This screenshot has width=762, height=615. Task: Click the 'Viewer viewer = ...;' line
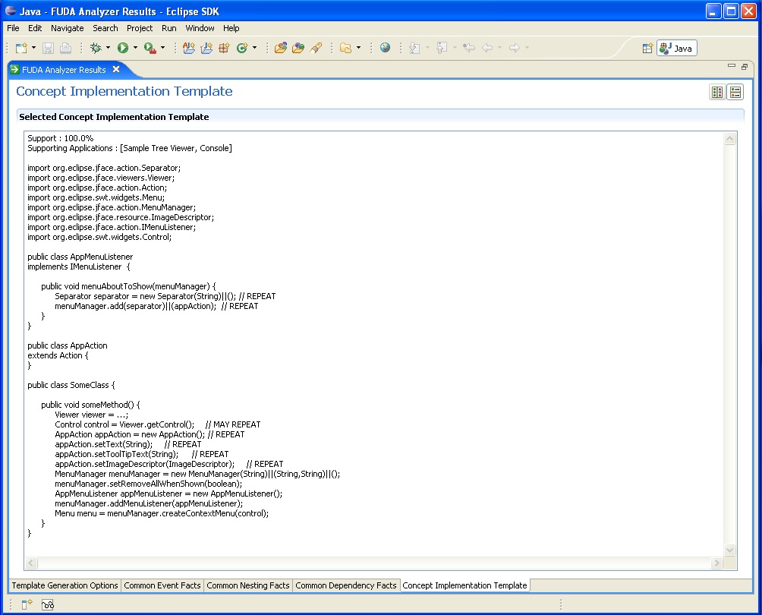(91, 415)
